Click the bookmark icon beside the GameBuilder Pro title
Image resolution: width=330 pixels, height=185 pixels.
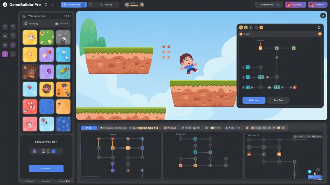(x=46, y=5)
